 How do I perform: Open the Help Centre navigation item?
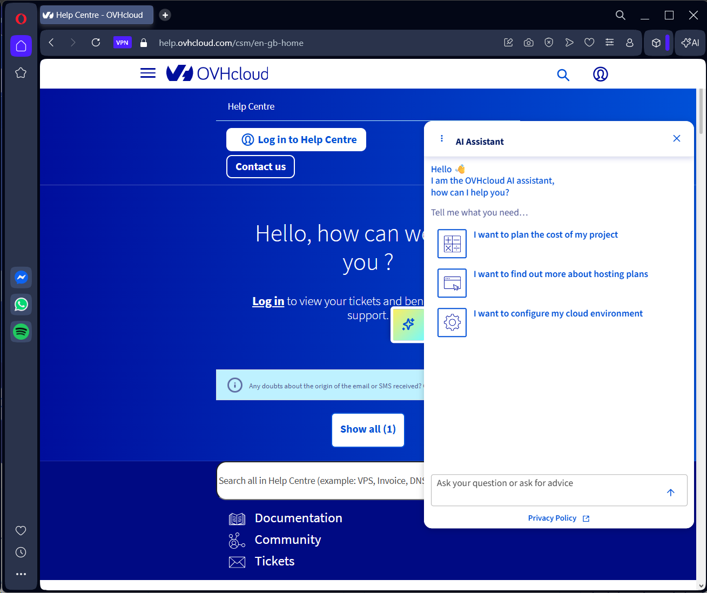[251, 106]
